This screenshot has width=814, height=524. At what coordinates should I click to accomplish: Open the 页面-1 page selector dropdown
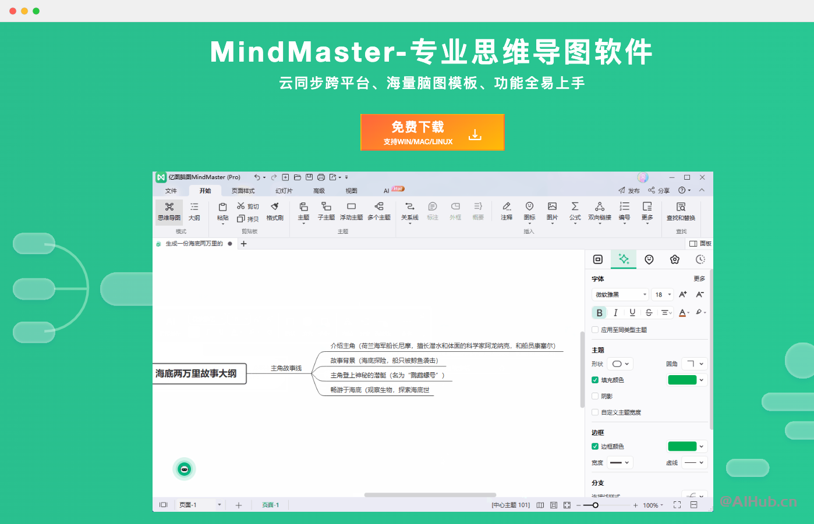pyautogui.click(x=200, y=505)
